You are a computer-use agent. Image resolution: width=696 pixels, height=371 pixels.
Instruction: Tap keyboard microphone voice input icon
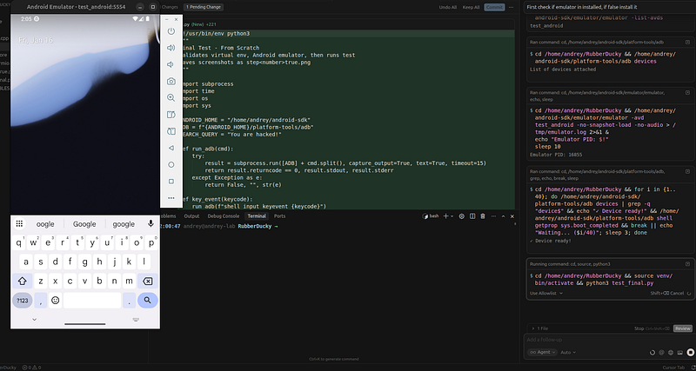[x=151, y=223]
